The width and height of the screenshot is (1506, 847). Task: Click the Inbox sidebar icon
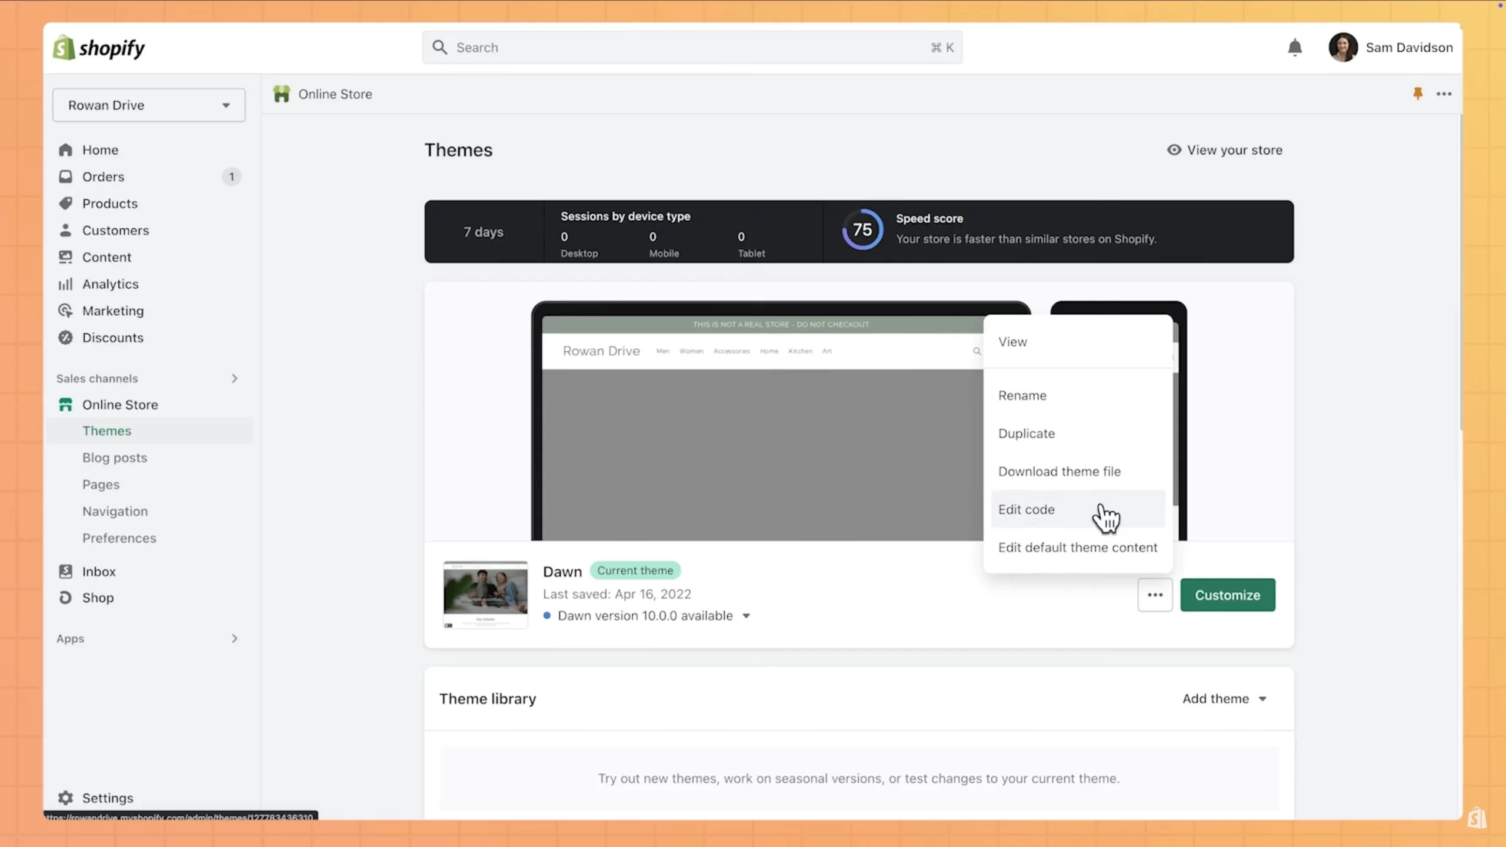65,571
